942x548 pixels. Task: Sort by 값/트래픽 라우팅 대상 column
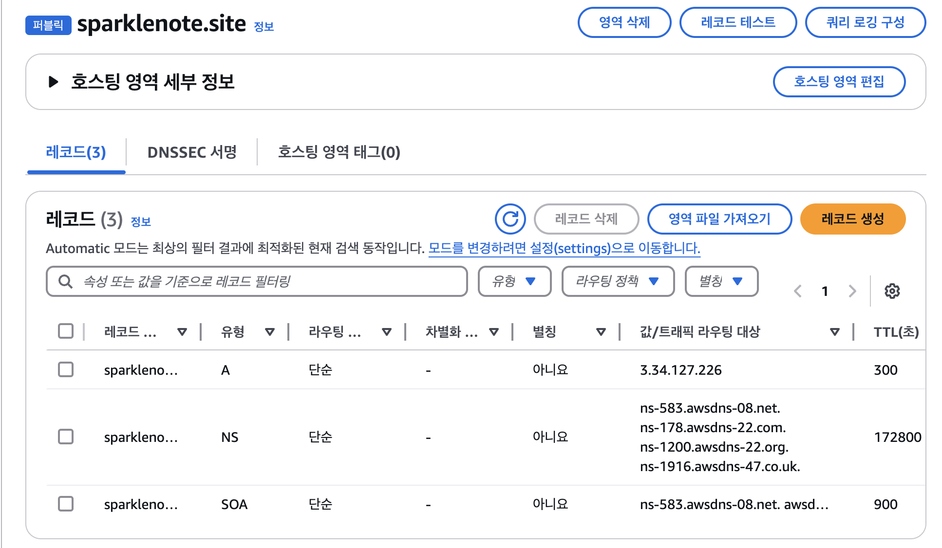834,332
